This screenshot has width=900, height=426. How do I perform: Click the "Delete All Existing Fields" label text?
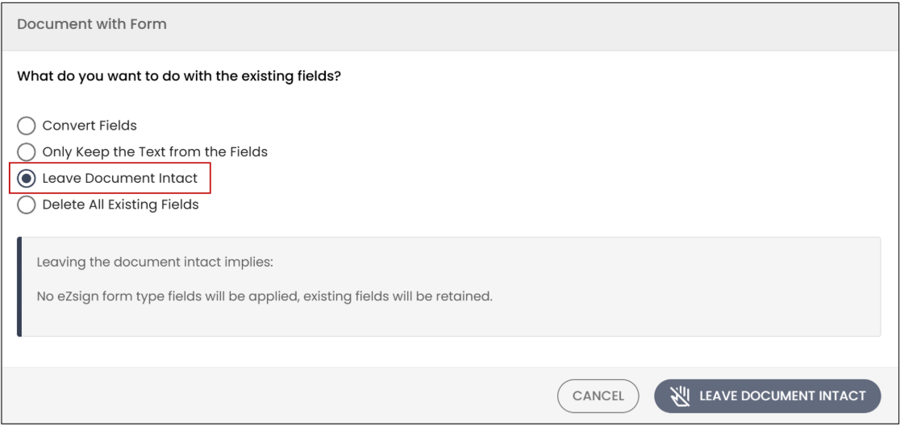[x=120, y=205]
